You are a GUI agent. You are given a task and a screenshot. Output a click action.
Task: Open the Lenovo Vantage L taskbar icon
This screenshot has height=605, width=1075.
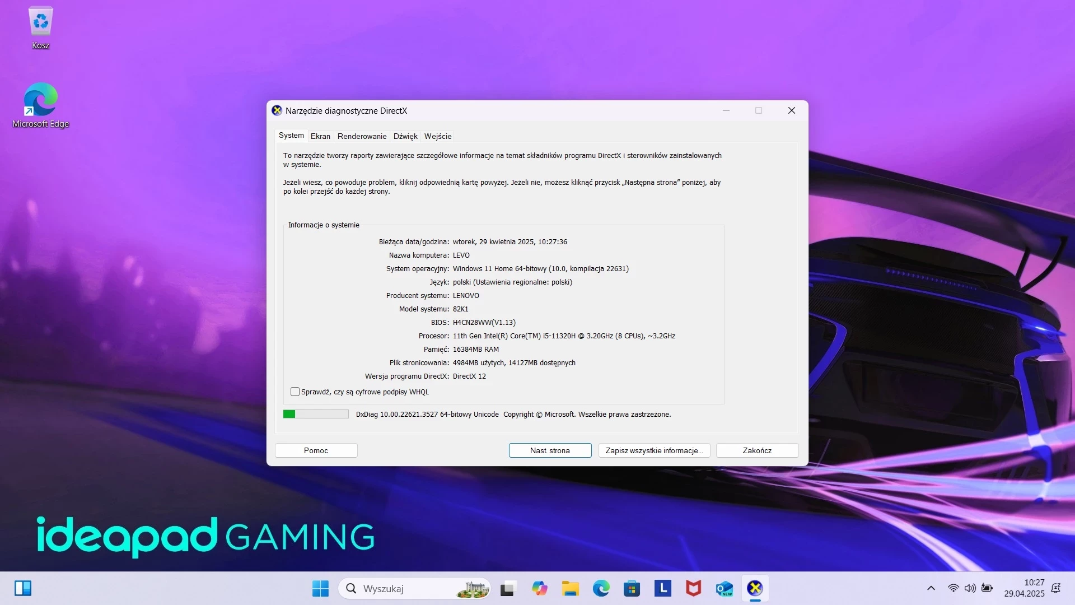[x=662, y=588]
